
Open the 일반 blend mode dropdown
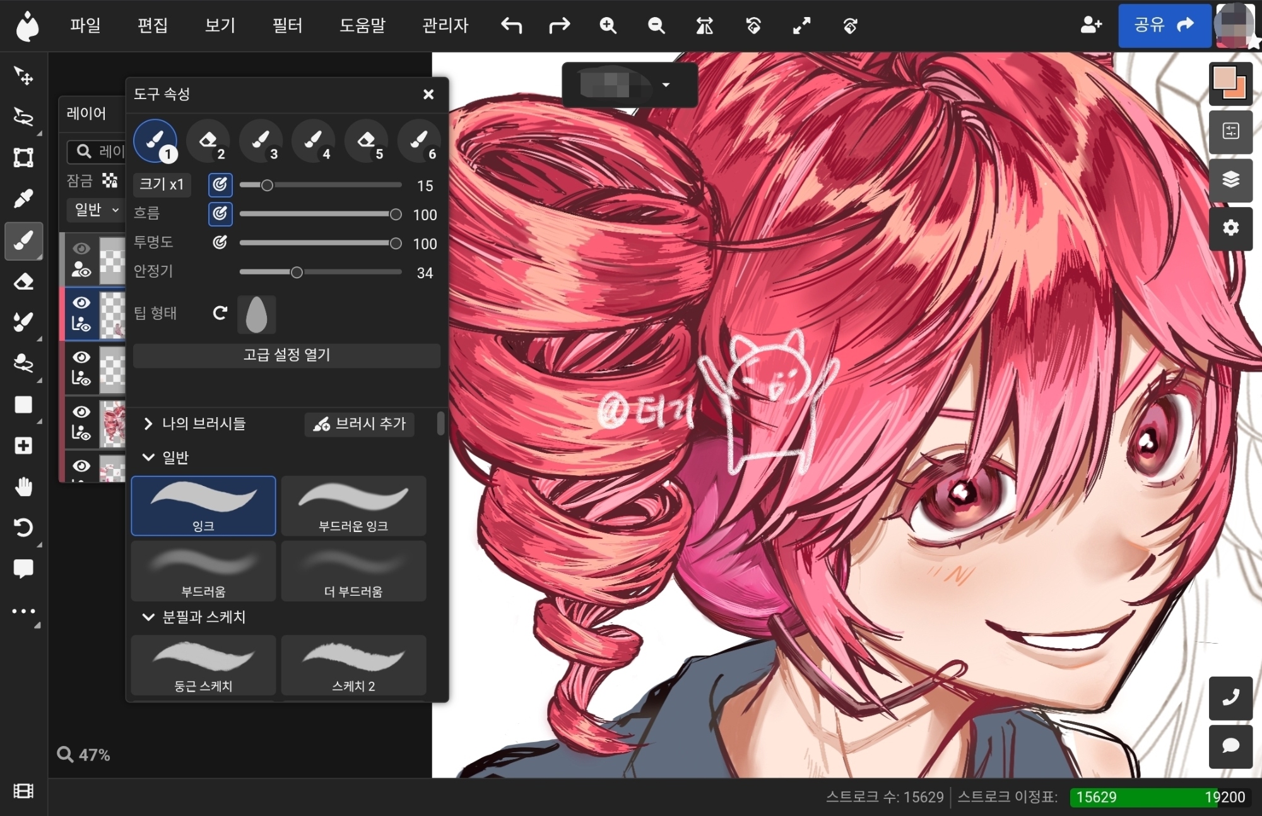click(97, 210)
